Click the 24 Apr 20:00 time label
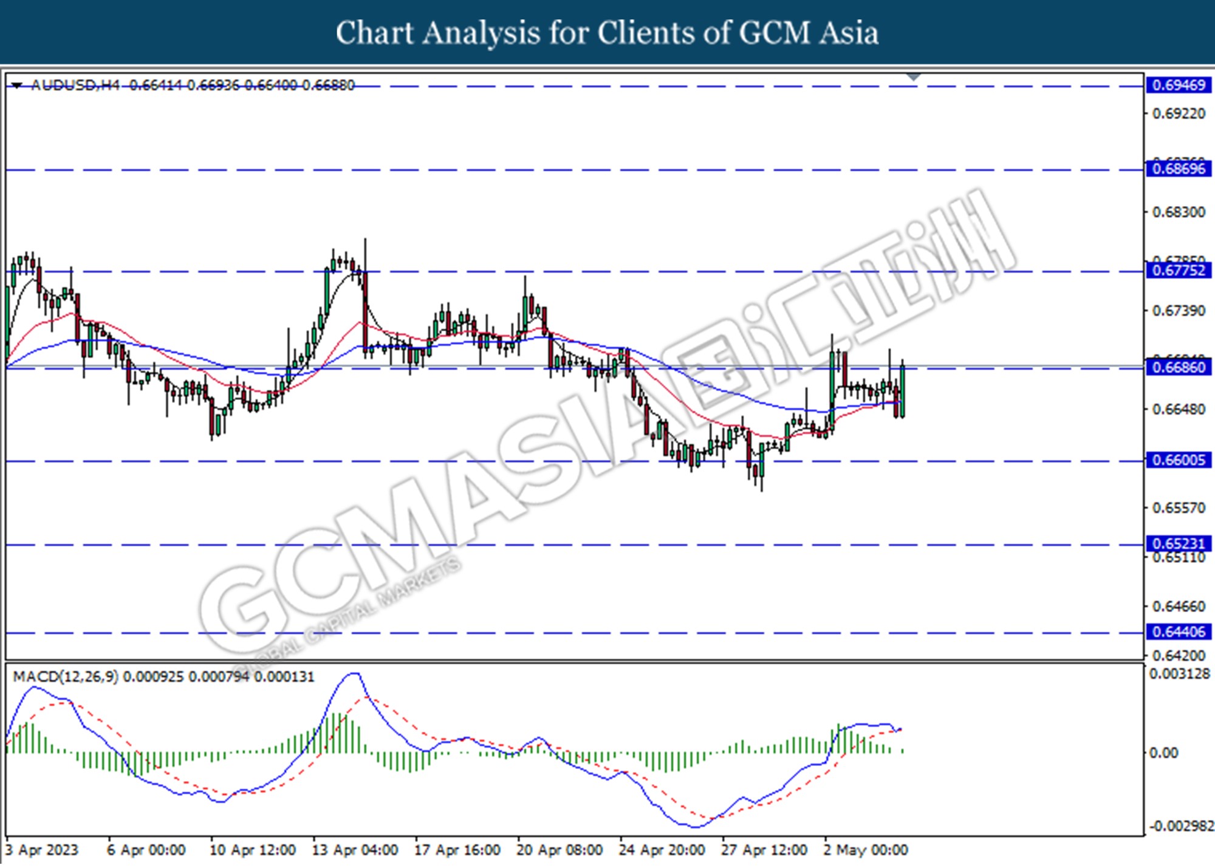1215x868 pixels. point(662,850)
